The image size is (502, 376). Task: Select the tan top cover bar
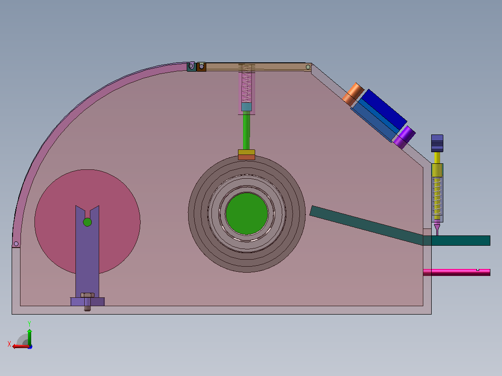coord(259,67)
